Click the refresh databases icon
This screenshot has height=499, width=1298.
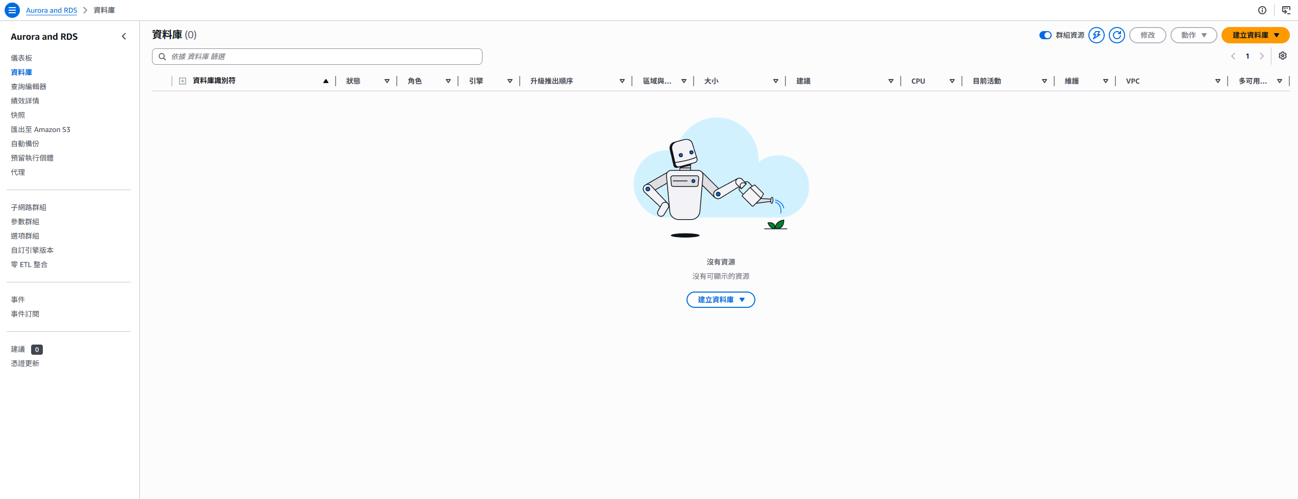[x=1117, y=35]
